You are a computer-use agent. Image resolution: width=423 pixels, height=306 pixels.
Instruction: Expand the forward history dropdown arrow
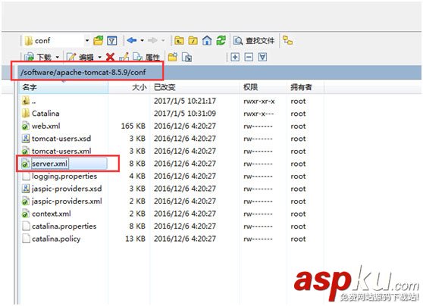tap(163, 41)
